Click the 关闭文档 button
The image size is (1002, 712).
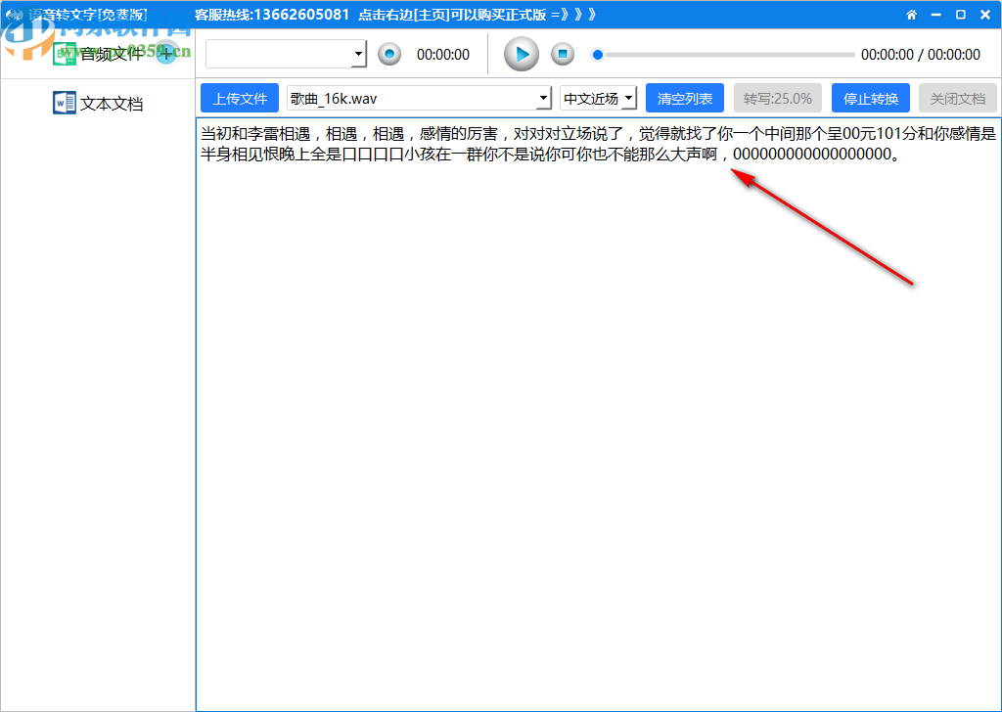pos(957,99)
